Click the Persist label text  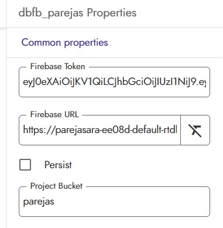point(58,165)
